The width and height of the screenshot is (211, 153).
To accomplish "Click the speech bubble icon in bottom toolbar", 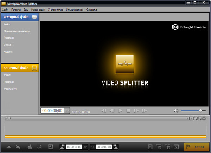I will (39, 147).
